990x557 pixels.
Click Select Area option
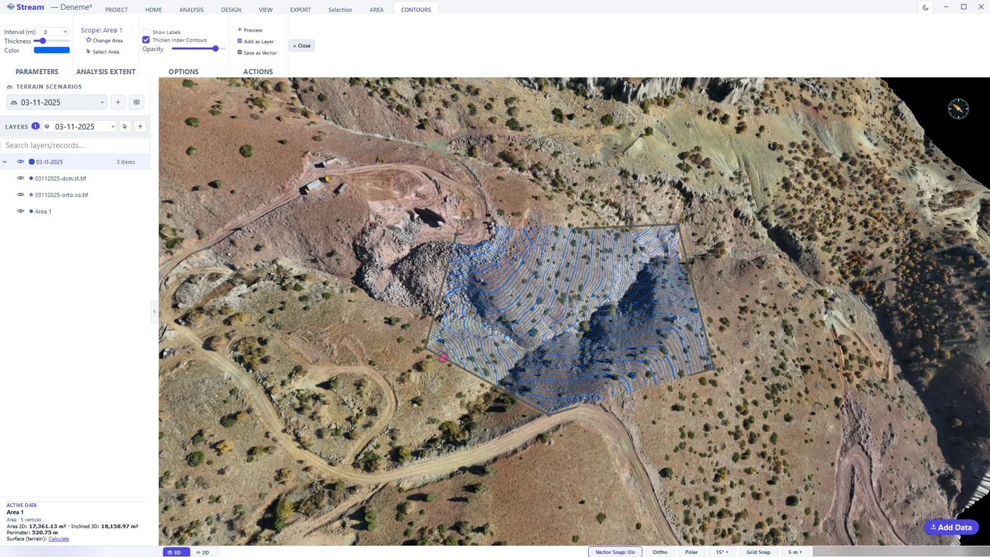pyautogui.click(x=103, y=52)
